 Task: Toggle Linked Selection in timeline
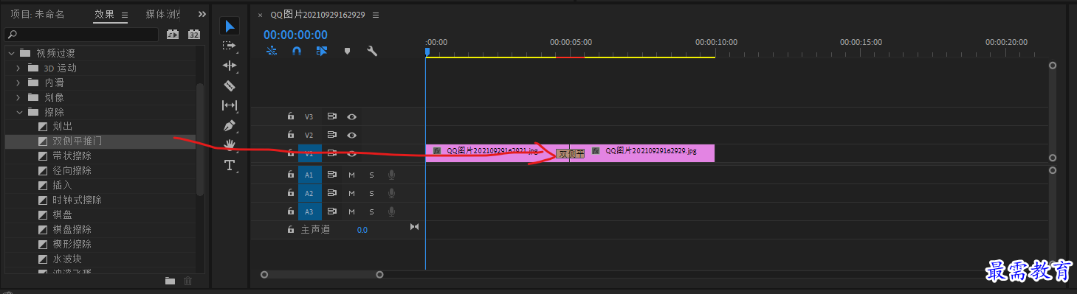(322, 51)
